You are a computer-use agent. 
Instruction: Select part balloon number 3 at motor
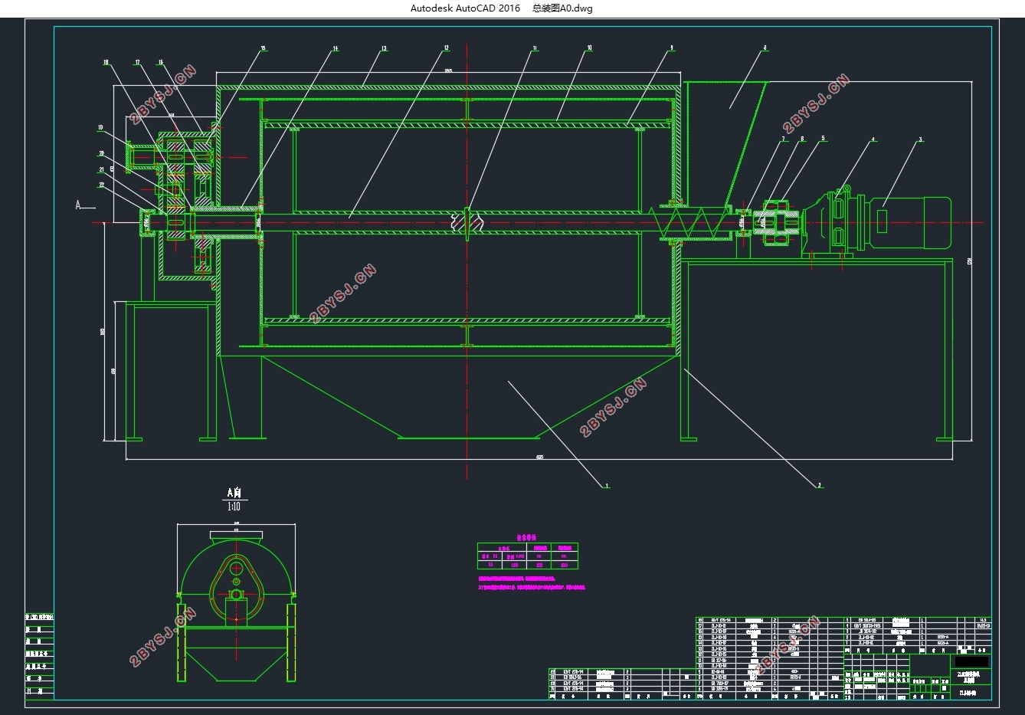pyautogui.click(x=920, y=140)
